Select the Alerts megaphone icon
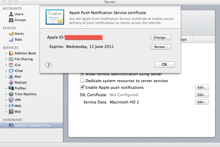220x147 pixels. point(11,34)
